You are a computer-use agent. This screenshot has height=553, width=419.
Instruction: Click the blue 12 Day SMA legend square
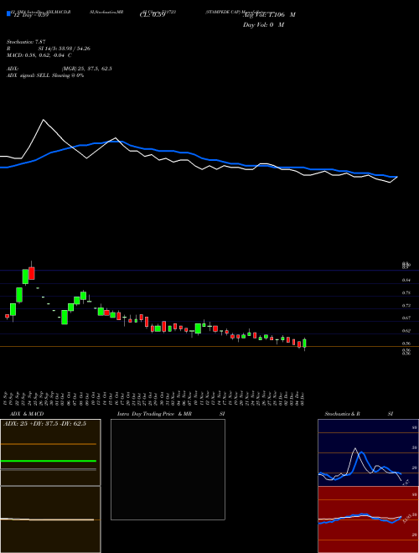[x=9, y=13]
